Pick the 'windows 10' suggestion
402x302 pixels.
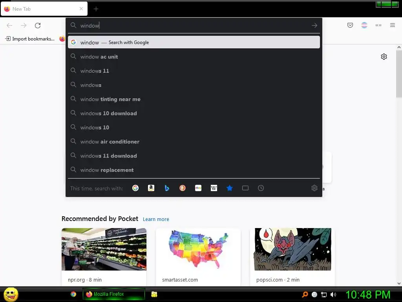pyautogui.click(x=194, y=127)
